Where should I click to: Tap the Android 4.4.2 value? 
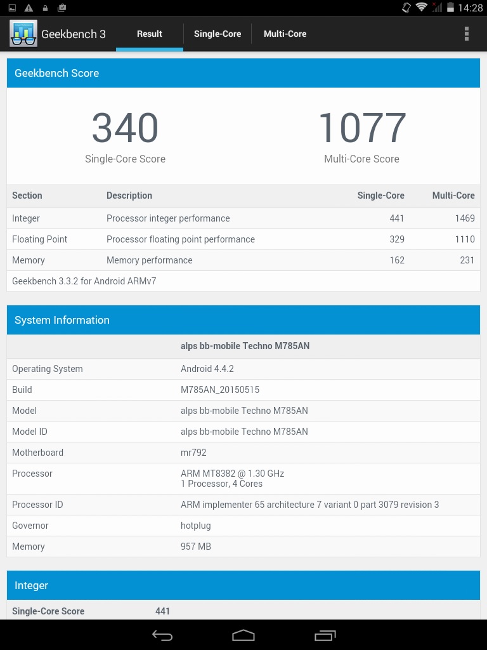[x=207, y=369]
